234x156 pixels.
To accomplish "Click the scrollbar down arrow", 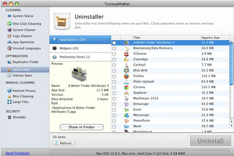I will 231,126.
